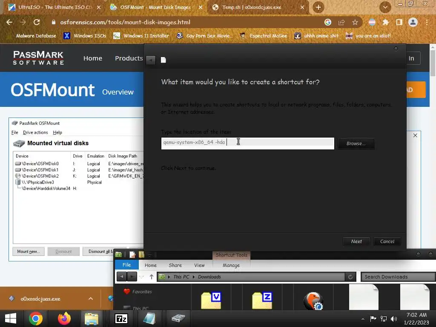Go back in the browser
The width and height of the screenshot is (436, 327).
[x=9, y=22]
